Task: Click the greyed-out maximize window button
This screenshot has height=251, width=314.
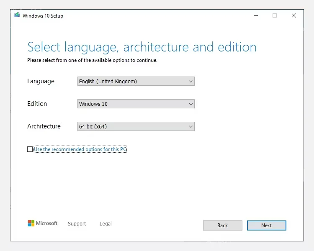Action: [x=275, y=15]
